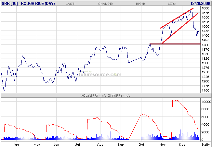
Task: Click the Aug month label
Action: click(x=100, y=145)
